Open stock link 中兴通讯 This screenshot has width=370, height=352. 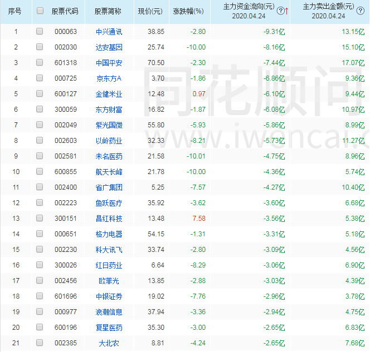(109, 32)
